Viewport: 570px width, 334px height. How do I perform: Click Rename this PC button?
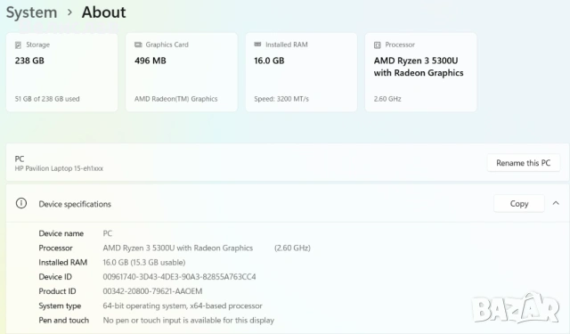click(x=523, y=163)
